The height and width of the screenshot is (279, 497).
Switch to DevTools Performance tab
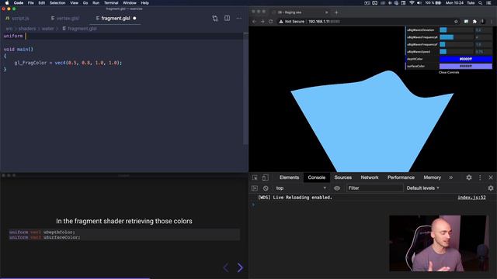click(401, 177)
